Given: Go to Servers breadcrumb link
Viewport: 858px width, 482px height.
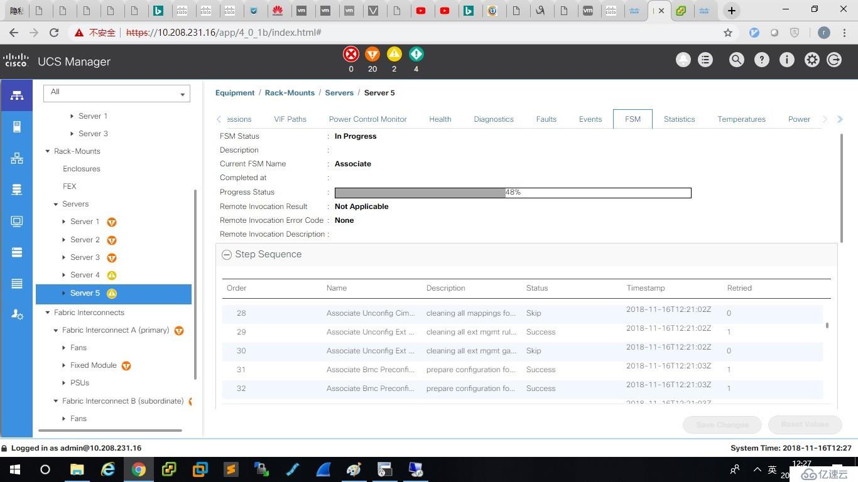Looking at the screenshot, I should point(339,93).
